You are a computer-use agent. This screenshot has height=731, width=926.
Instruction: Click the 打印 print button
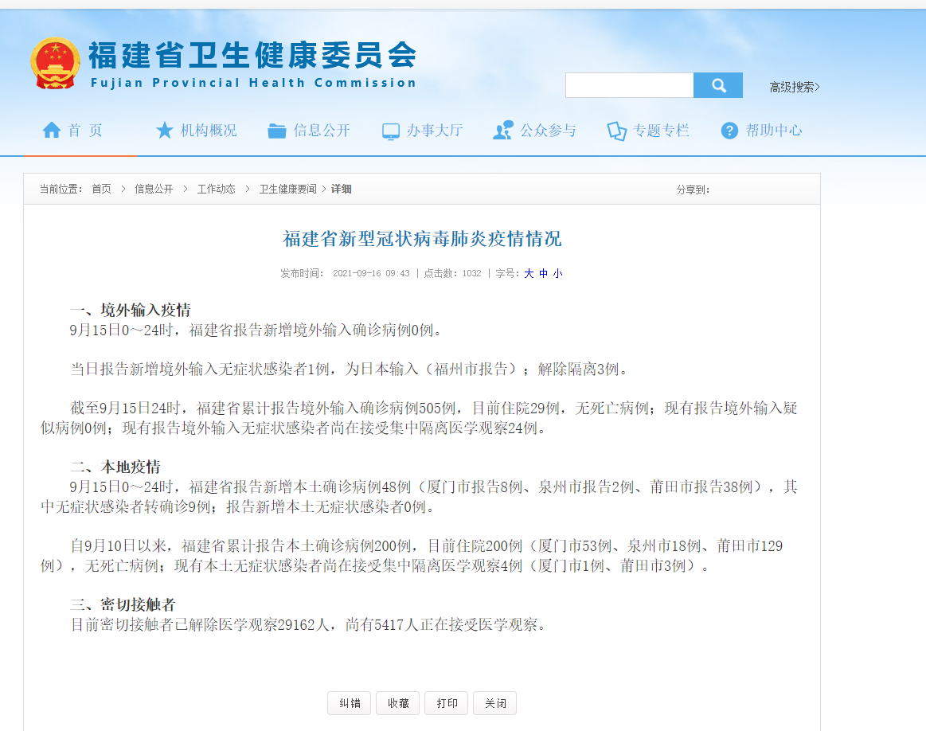(446, 702)
